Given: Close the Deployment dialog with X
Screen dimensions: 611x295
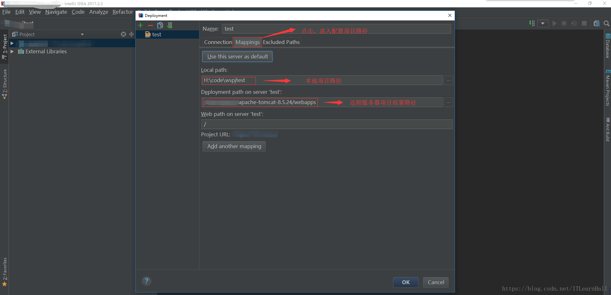Looking at the screenshot, I should [450, 15].
